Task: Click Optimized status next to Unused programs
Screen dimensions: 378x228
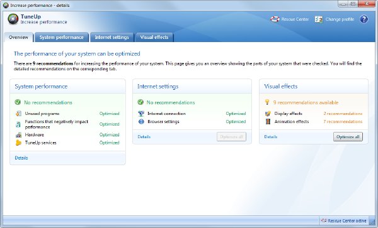Action: [110, 114]
